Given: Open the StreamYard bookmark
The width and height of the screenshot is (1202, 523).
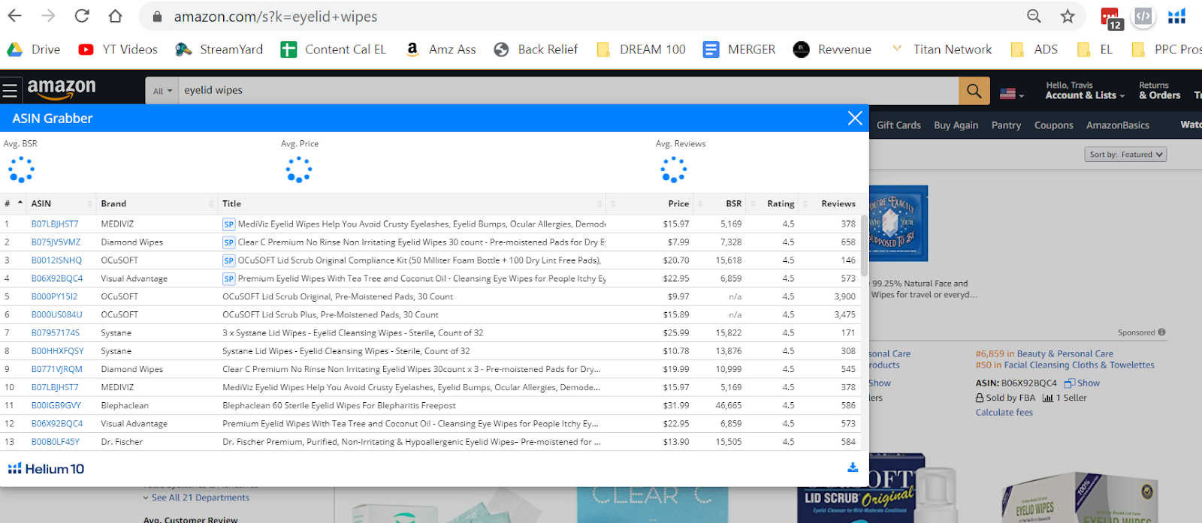Looking at the screenshot, I should [x=219, y=50].
